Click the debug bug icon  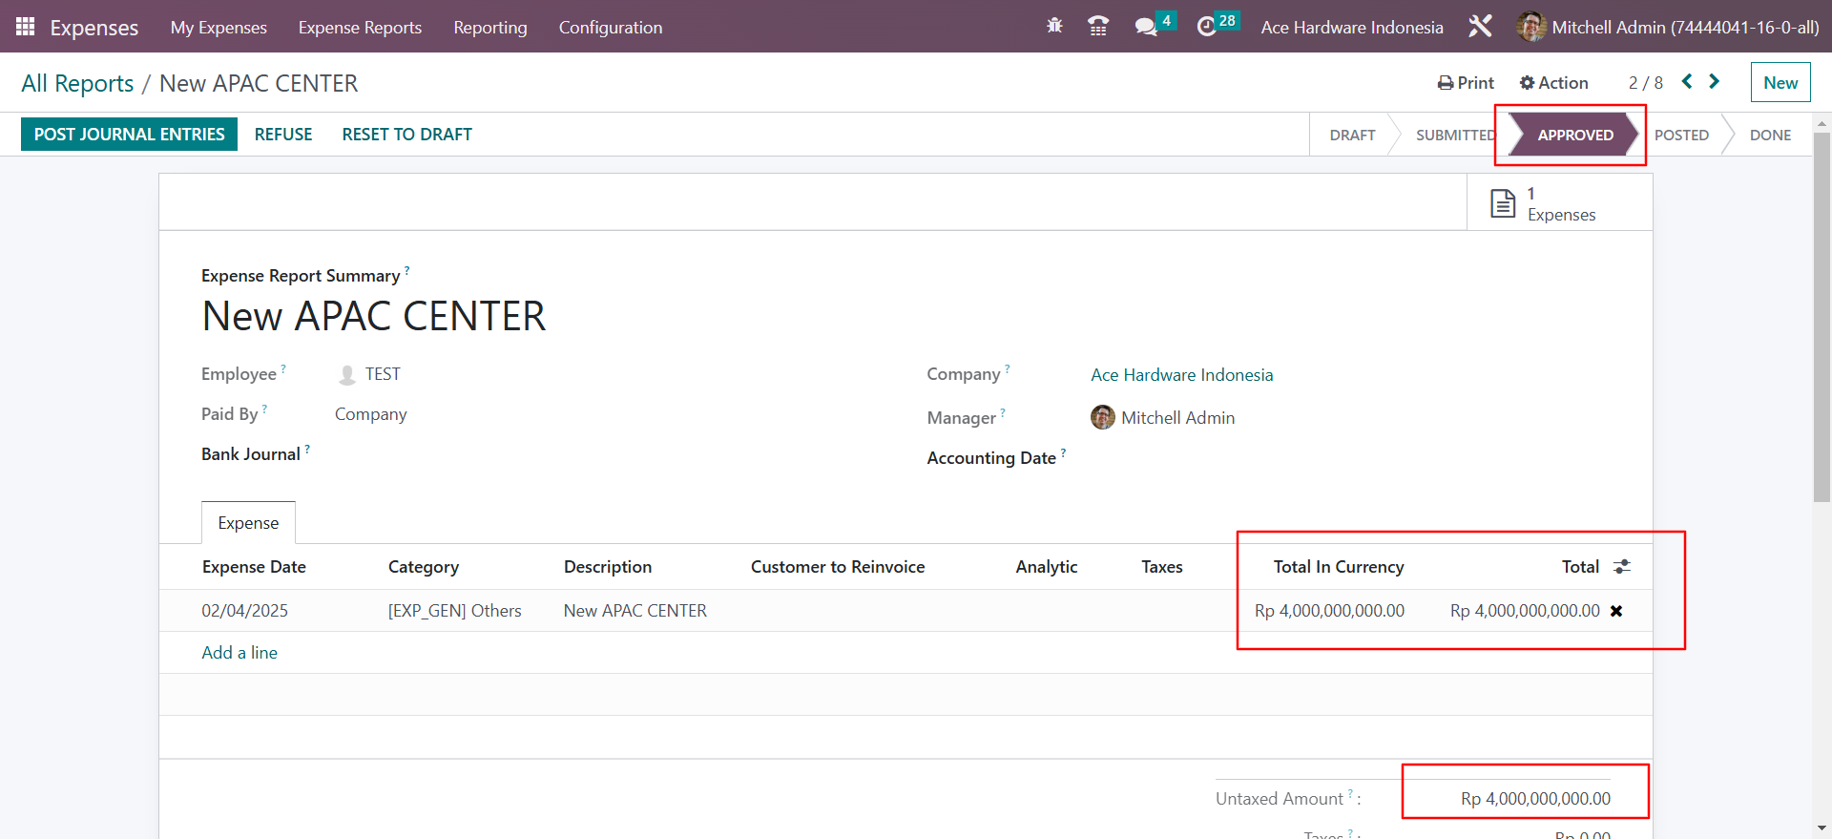click(1054, 27)
